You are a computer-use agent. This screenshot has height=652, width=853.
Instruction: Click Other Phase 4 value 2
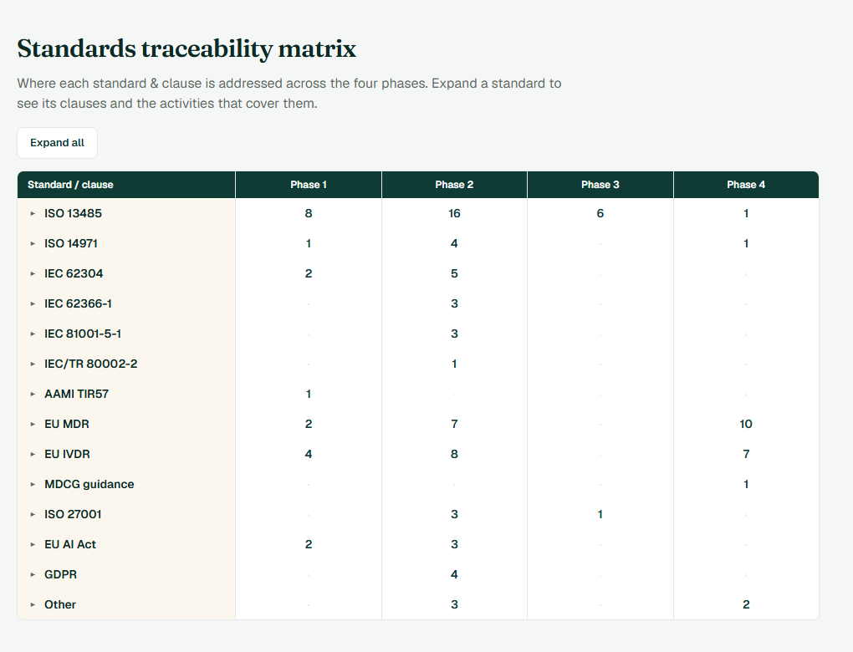(746, 604)
